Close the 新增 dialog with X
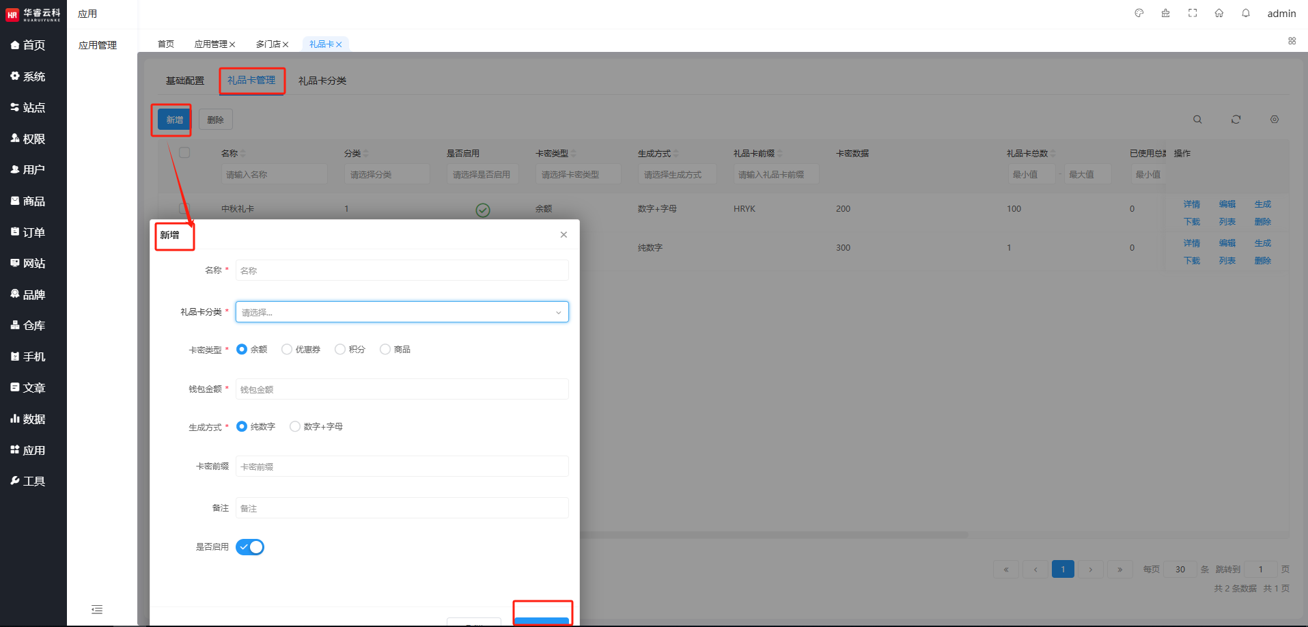Viewport: 1308px width, 627px height. 563,235
